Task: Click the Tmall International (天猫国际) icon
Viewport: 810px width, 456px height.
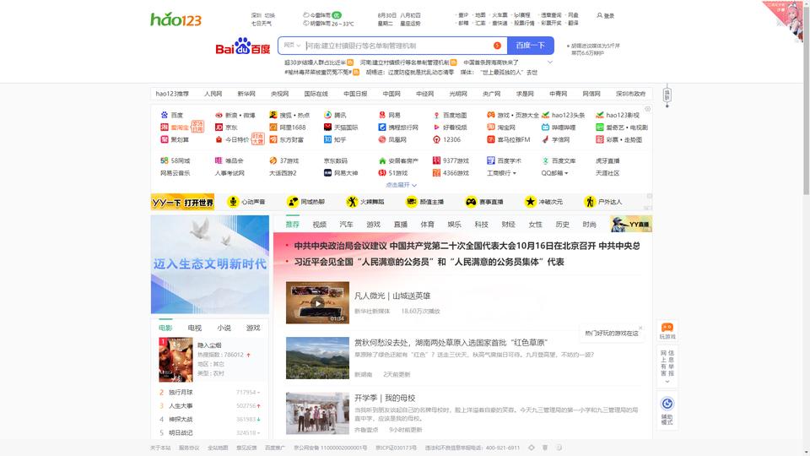Action: click(327, 128)
